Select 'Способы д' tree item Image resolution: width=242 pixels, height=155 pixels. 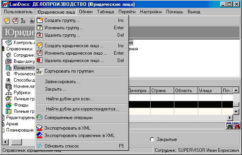click(x=24, y=80)
